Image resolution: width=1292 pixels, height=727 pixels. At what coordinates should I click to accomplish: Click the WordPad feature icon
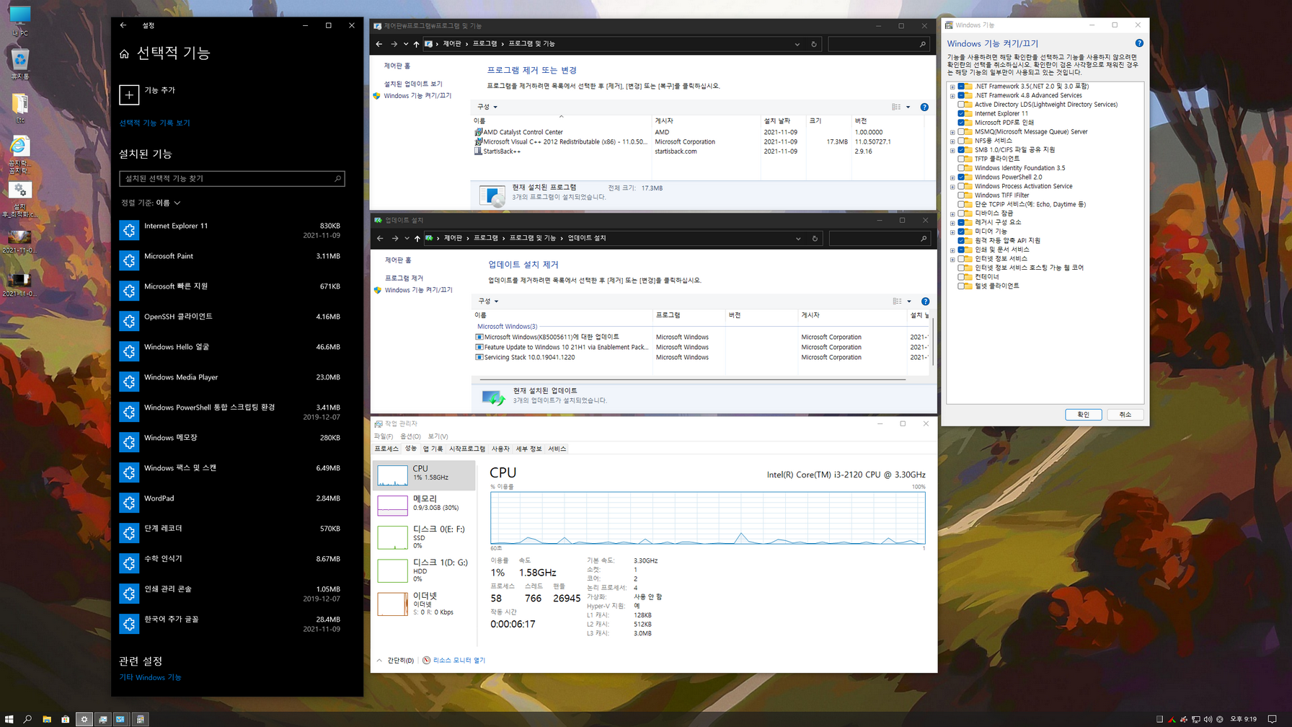(129, 503)
